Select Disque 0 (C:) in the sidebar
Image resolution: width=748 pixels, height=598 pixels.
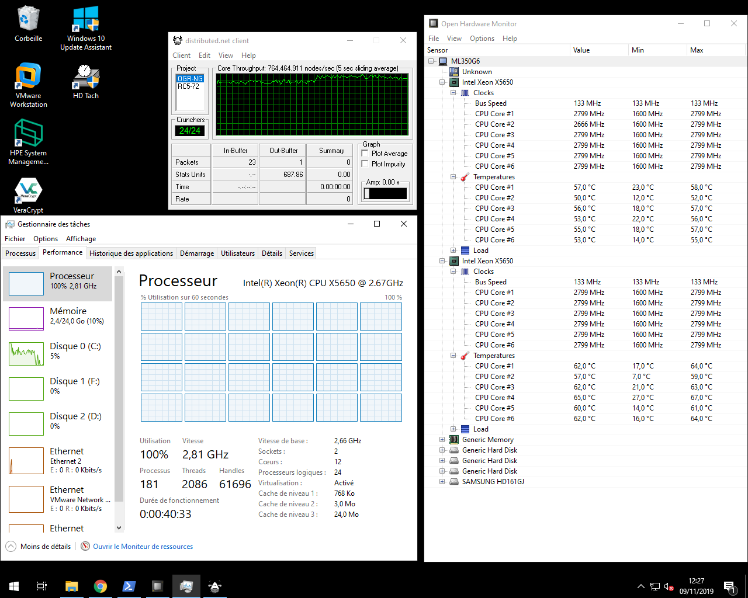click(x=57, y=353)
